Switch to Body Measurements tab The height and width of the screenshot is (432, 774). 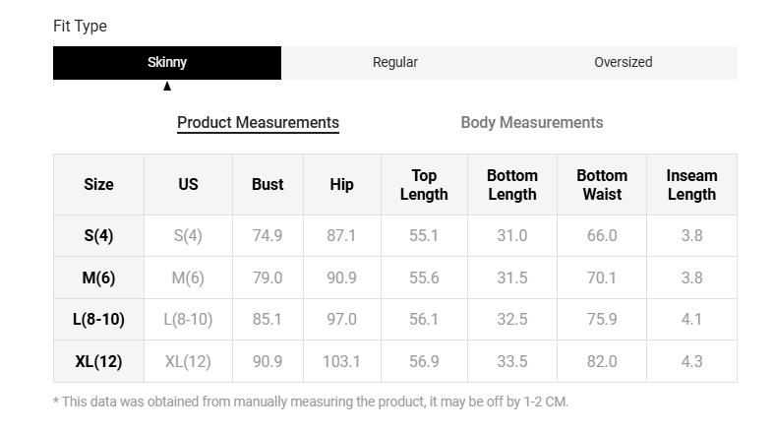pos(531,122)
